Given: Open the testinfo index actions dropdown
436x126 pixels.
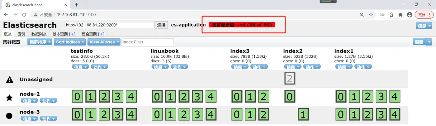Looking at the screenshot, I should 99,67.
